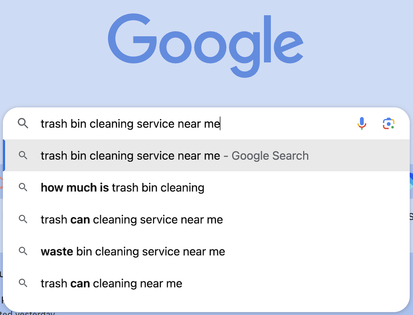Screen dimensions: 413x315
Task: Click the magnifier icon next to 'how much is trash bin cleaning'
Action: tap(23, 187)
